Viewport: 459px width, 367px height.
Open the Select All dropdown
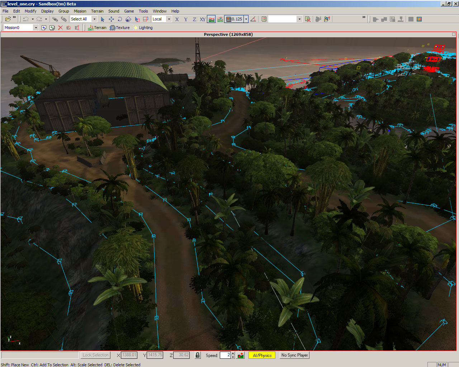point(94,19)
